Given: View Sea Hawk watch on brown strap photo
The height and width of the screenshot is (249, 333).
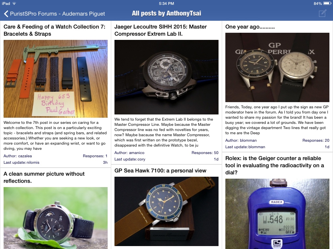Looking at the screenshot, I should tap(166, 211).
